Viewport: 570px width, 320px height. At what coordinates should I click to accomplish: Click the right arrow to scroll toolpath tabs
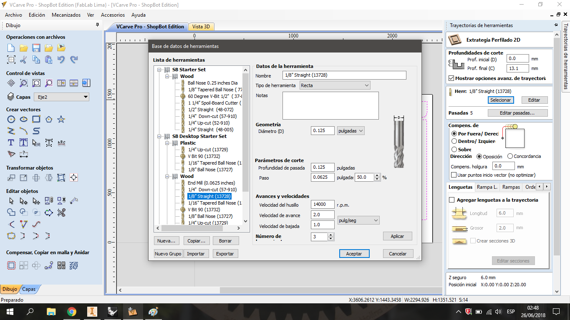(x=547, y=187)
